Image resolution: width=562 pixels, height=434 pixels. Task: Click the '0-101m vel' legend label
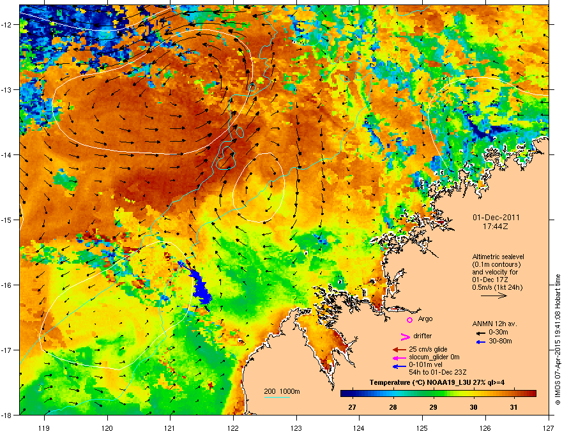pos(425,365)
